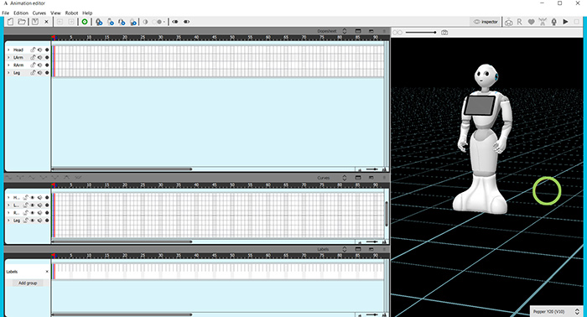This screenshot has height=317, width=587.
Task: Take a snapshot with the camera icon
Action: click(x=444, y=33)
